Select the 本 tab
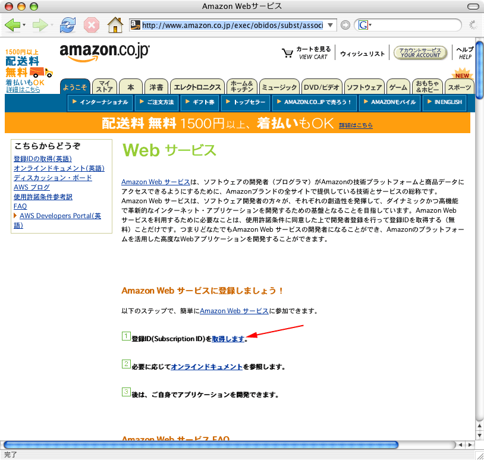Image resolution: width=484 pixels, height=460 pixels. pos(131,87)
